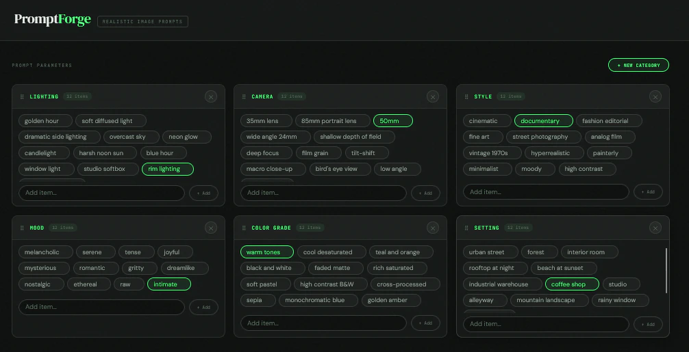Select the mountain landscape chip

(549, 300)
